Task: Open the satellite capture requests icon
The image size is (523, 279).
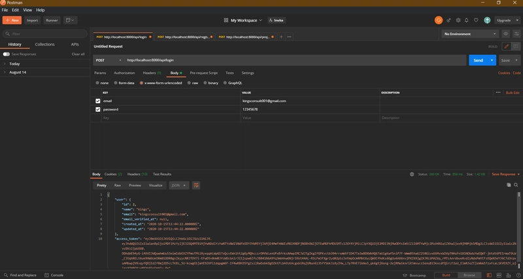Action: (x=448, y=20)
